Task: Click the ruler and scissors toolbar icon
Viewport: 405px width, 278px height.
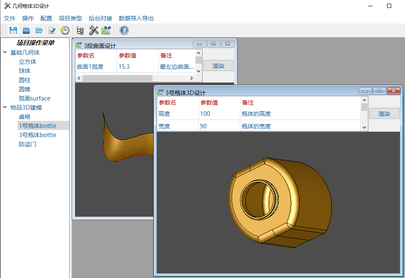Action: (106, 30)
